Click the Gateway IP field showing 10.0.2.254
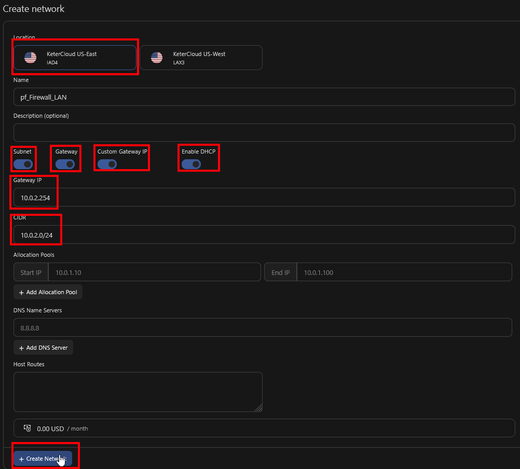This screenshot has width=520, height=469. 259,197
